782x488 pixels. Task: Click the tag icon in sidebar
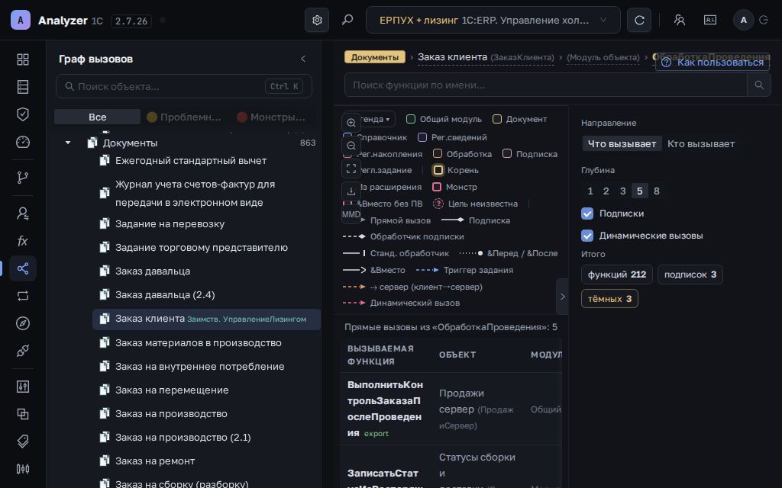tap(22, 441)
